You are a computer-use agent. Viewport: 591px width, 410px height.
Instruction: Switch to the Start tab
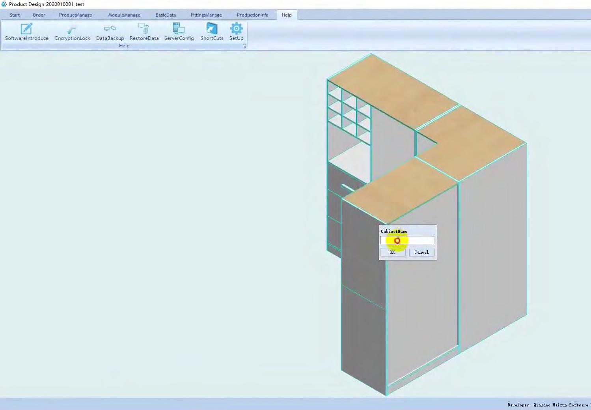(15, 15)
